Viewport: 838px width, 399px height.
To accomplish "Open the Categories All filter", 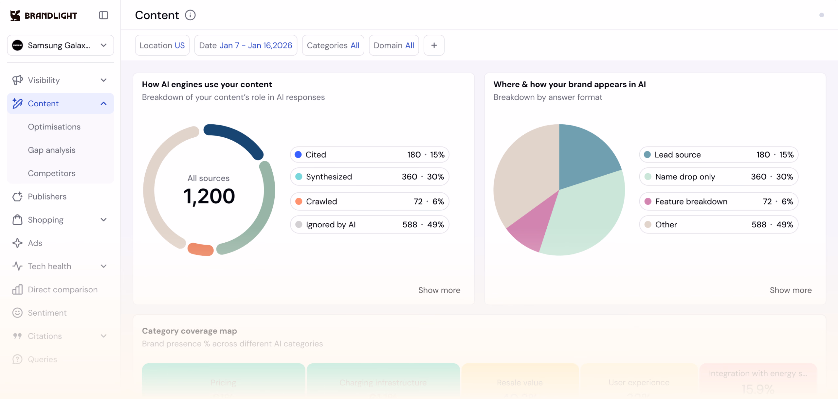I will point(333,45).
